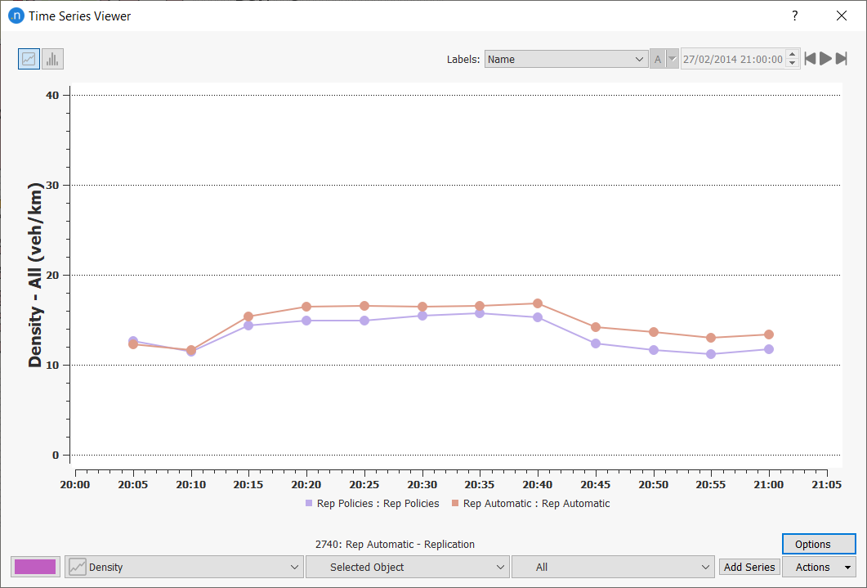The image size is (867, 588).
Task: Click the question mark help icon
Action: point(794,16)
